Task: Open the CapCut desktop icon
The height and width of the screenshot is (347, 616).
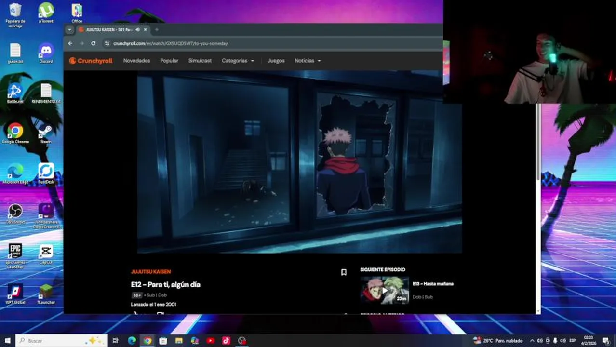Action: tap(46, 254)
